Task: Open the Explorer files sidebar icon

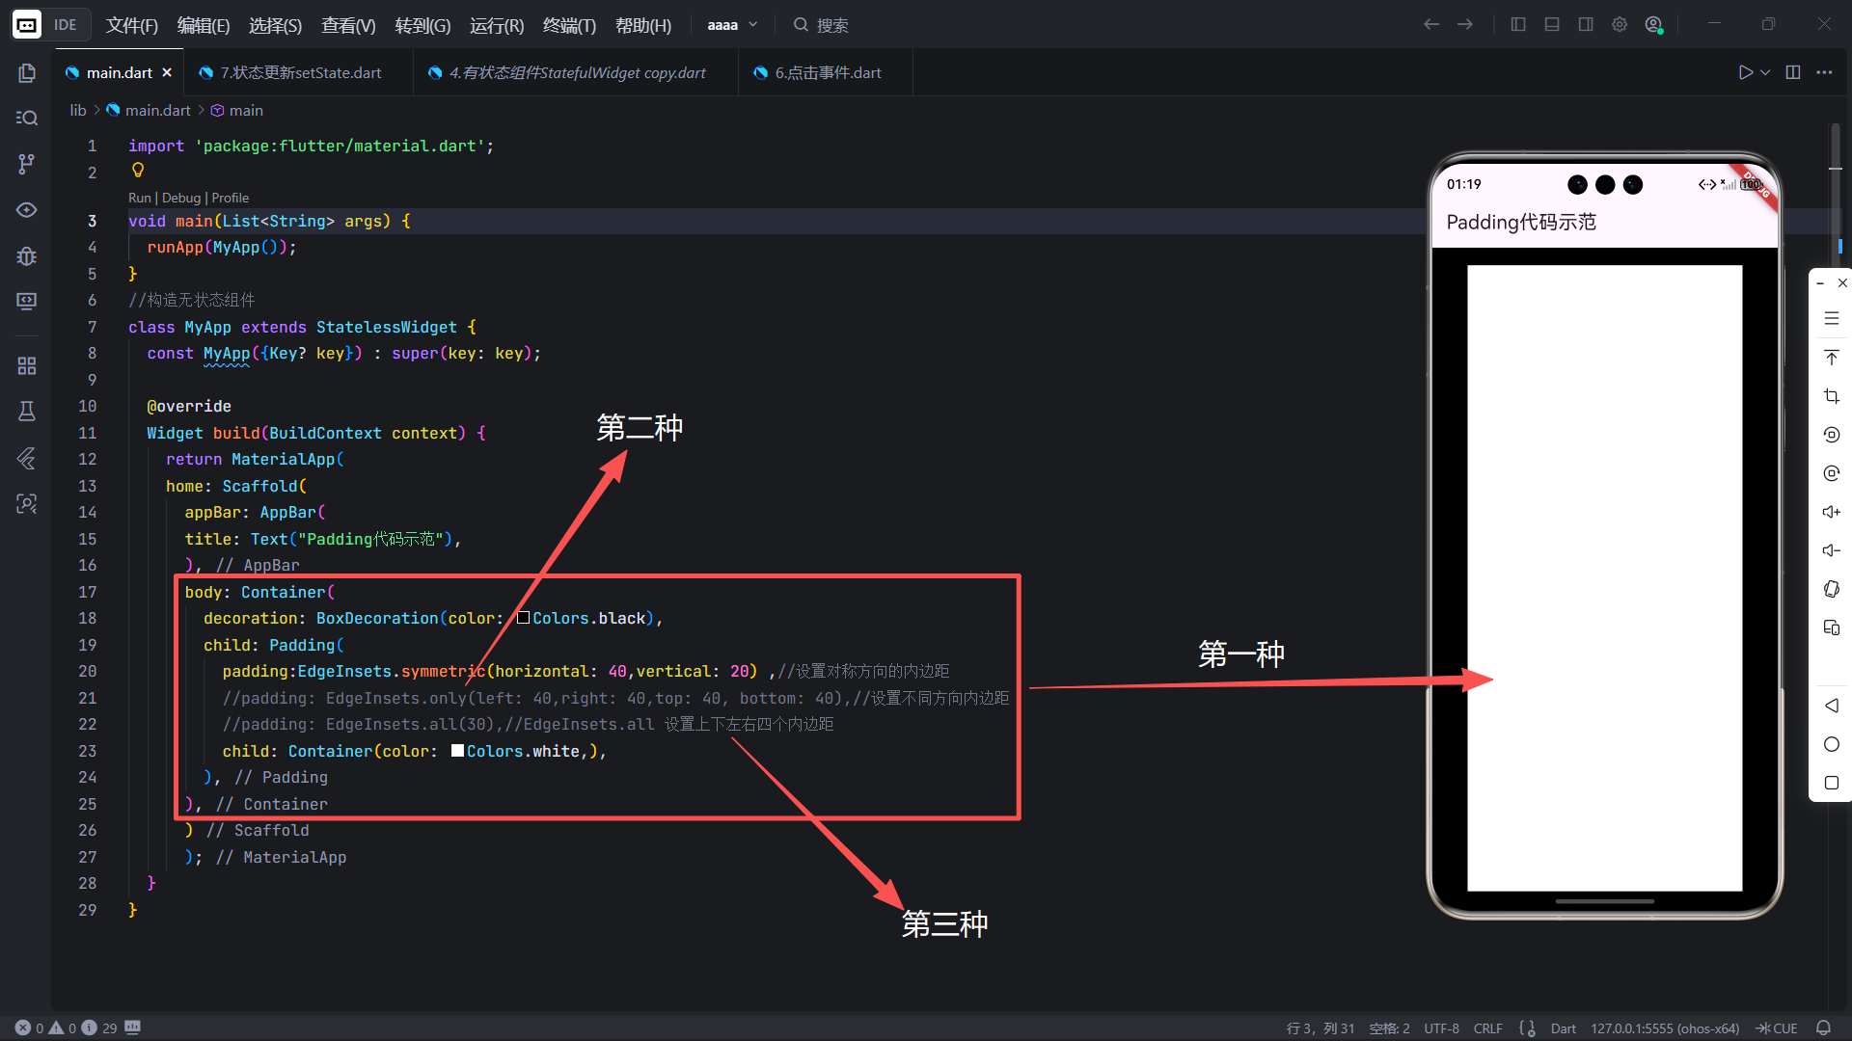Action: coord(27,73)
